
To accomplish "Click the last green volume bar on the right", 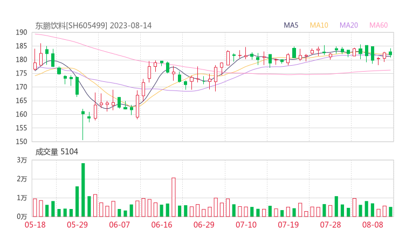I will pos(390,212).
